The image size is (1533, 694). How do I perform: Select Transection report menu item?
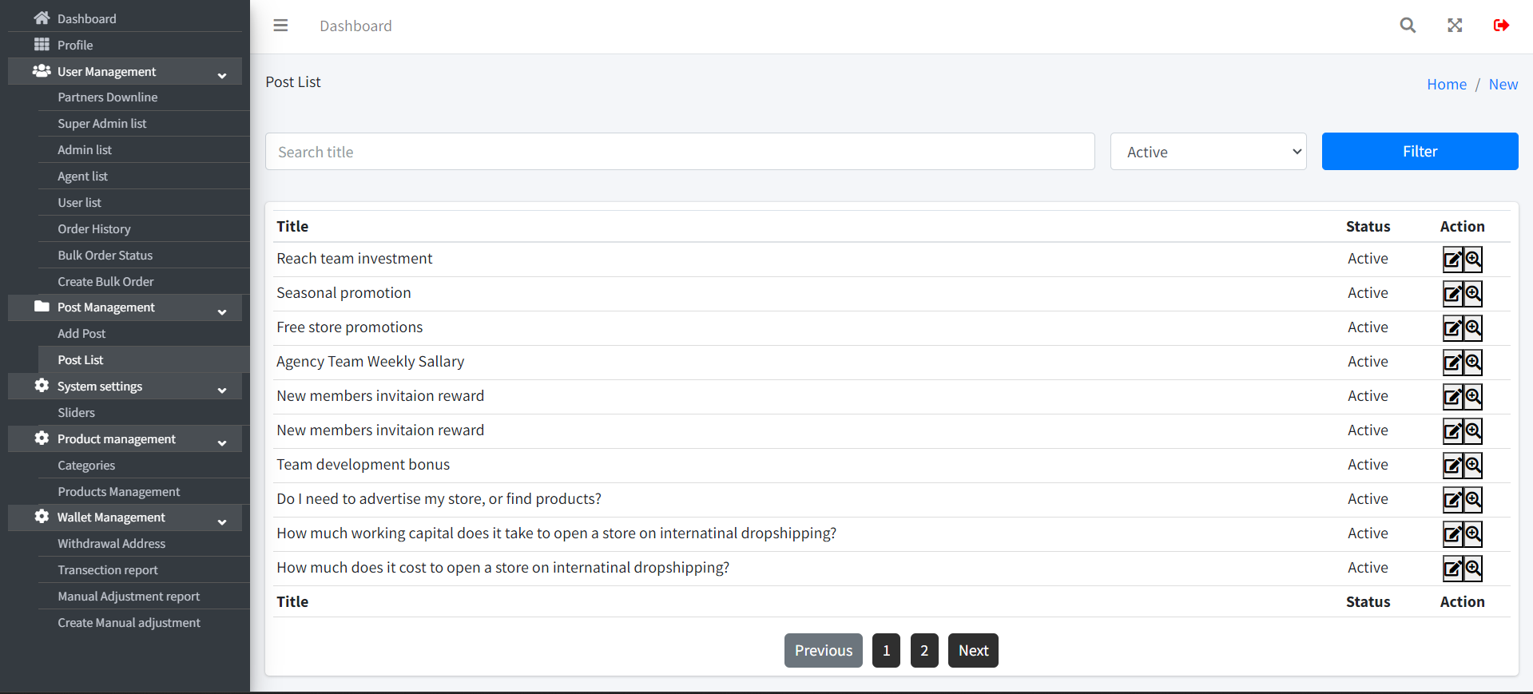pyautogui.click(x=107, y=570)
